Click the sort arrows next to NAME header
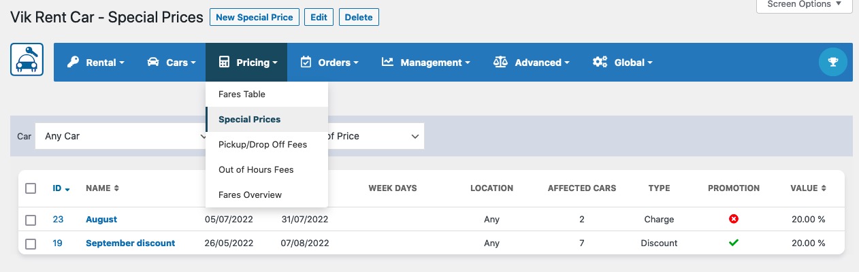The width and height of the screenshot is (859, 272). [x=116, y=188]
